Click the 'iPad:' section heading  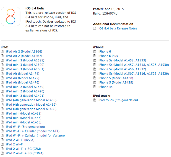[4, 47]
